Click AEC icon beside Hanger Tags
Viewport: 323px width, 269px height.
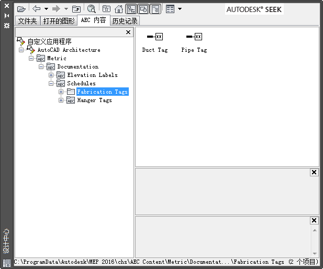tap(71, 100)
